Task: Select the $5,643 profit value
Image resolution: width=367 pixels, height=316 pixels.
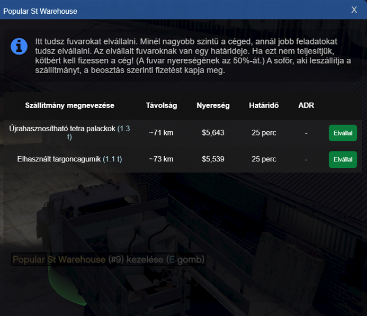Action: click(x=213, y=133)
